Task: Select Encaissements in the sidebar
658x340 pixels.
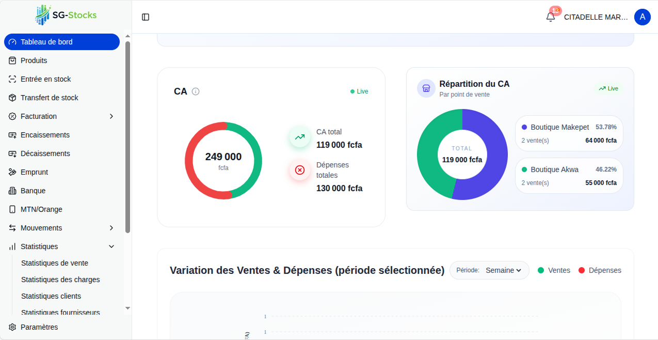Action: click(x=62, y=135)
